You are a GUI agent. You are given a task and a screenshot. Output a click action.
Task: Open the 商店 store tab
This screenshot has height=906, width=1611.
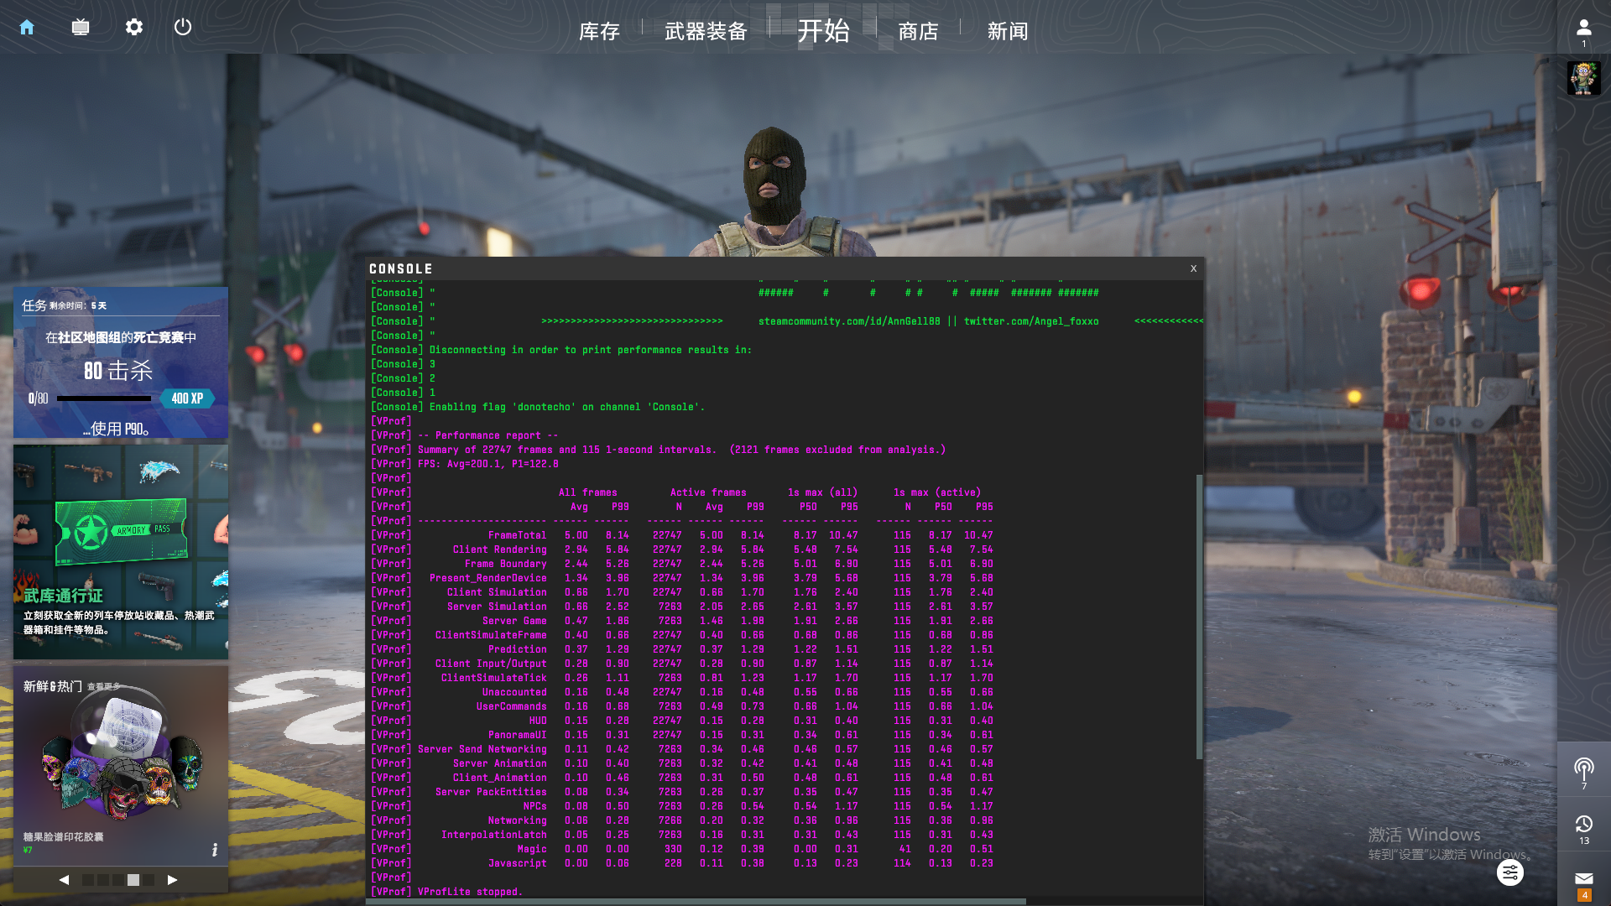click(918, 32)
